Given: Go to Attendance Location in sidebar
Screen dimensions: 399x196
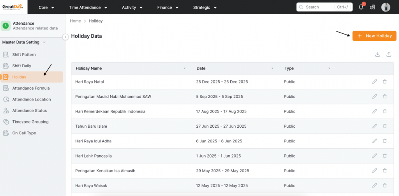Looking at the screenshot, I should pyautogui.click(x=31, y=99).
